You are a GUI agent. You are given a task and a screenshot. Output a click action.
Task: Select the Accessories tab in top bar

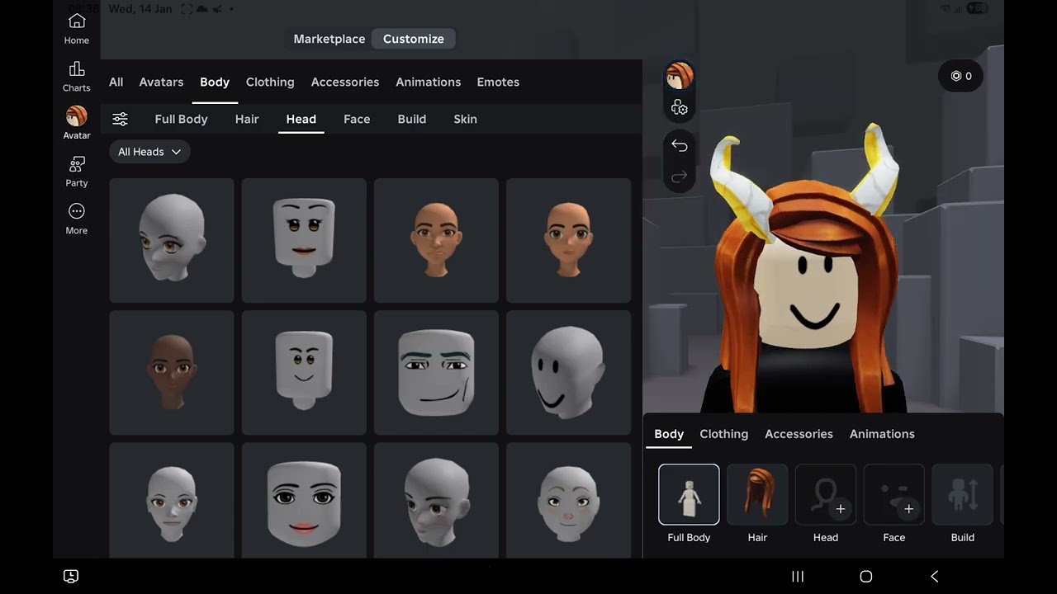point(345,82)
